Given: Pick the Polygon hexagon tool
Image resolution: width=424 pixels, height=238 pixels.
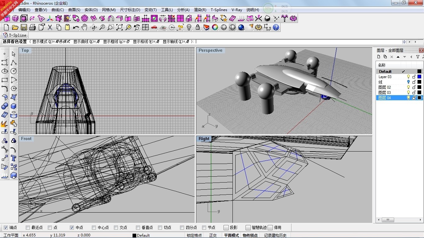Looking at the screenshot, I should coord(13,89).
